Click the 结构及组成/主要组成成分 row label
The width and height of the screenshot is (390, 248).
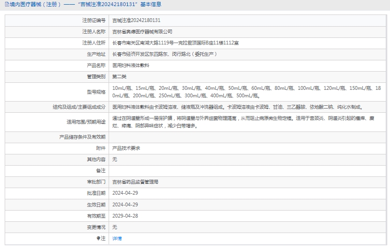tap(79, 107)
